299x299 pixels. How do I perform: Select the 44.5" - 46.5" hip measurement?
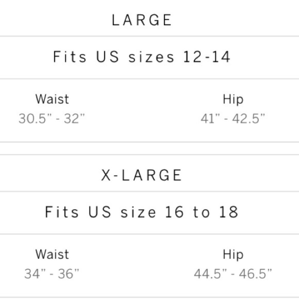(x=233, y=274)
